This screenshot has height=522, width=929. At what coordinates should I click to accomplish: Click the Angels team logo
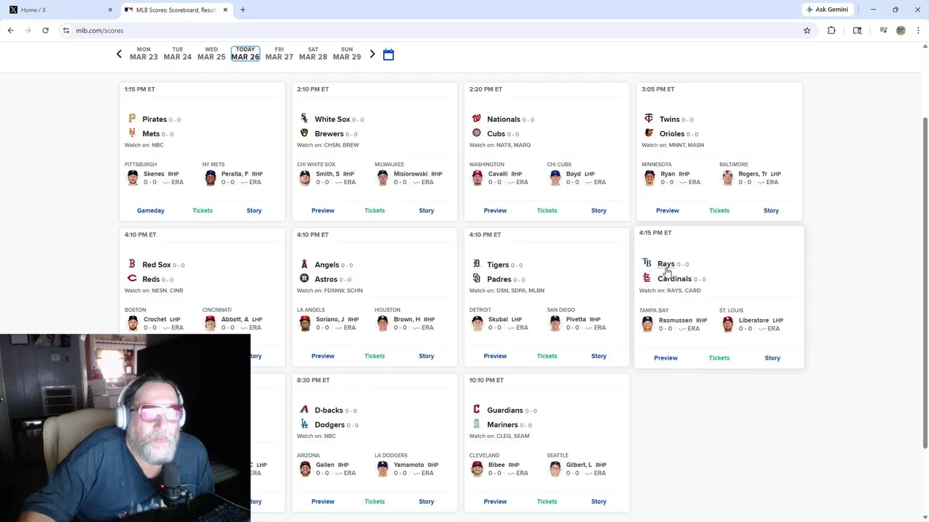click(x=304, y=265)
